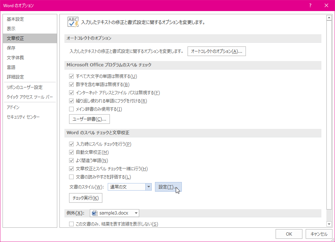The image size is (335, 242).
Task: Enable 文書の読みやすさを評価する checkbox
Action: coord(71,177)
